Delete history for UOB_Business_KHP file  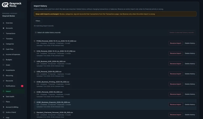[x=190, y=63]
